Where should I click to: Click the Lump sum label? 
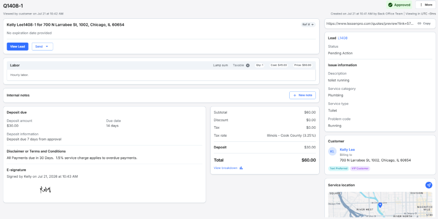tap(220, 65)
